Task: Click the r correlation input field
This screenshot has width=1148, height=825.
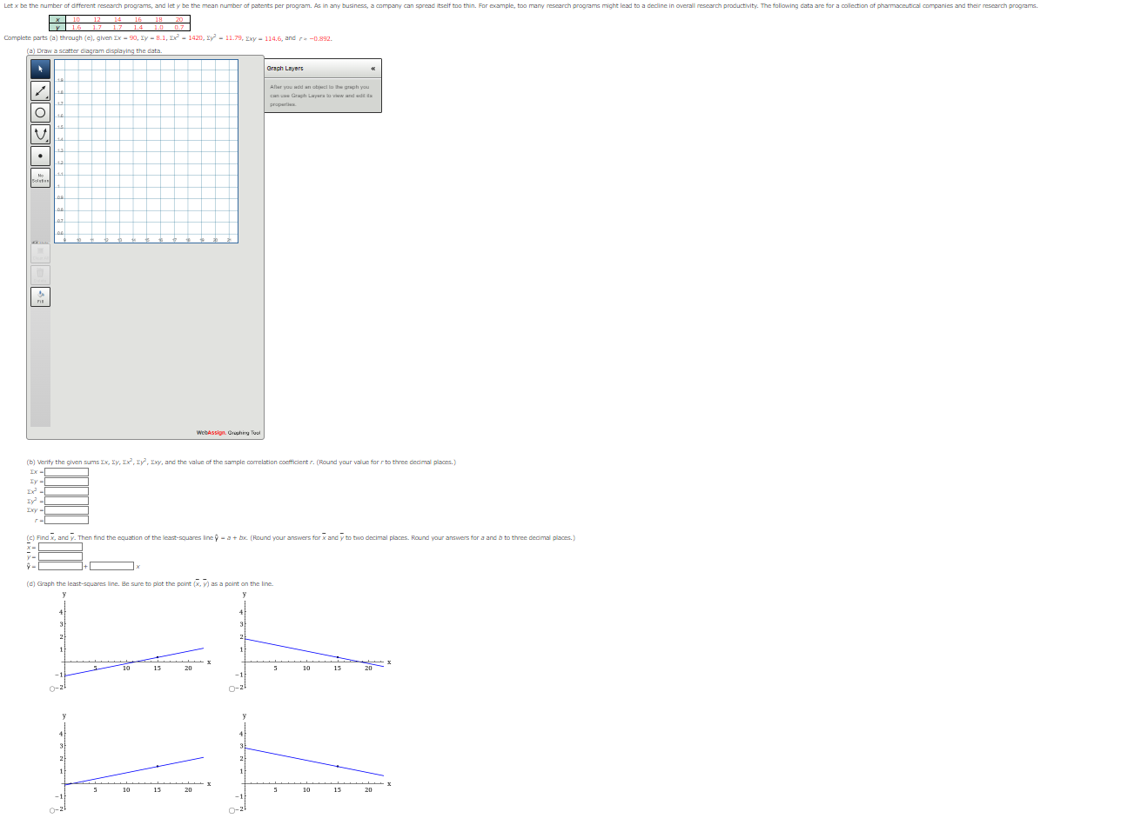Action: pos(66,520)
